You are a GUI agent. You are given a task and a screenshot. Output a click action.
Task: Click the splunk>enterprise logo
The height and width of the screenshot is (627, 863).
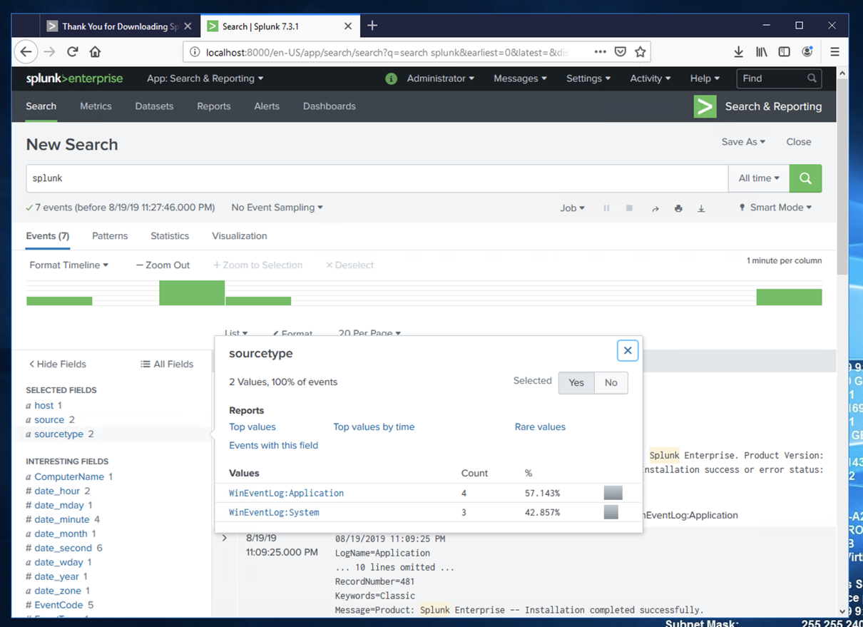74,78
